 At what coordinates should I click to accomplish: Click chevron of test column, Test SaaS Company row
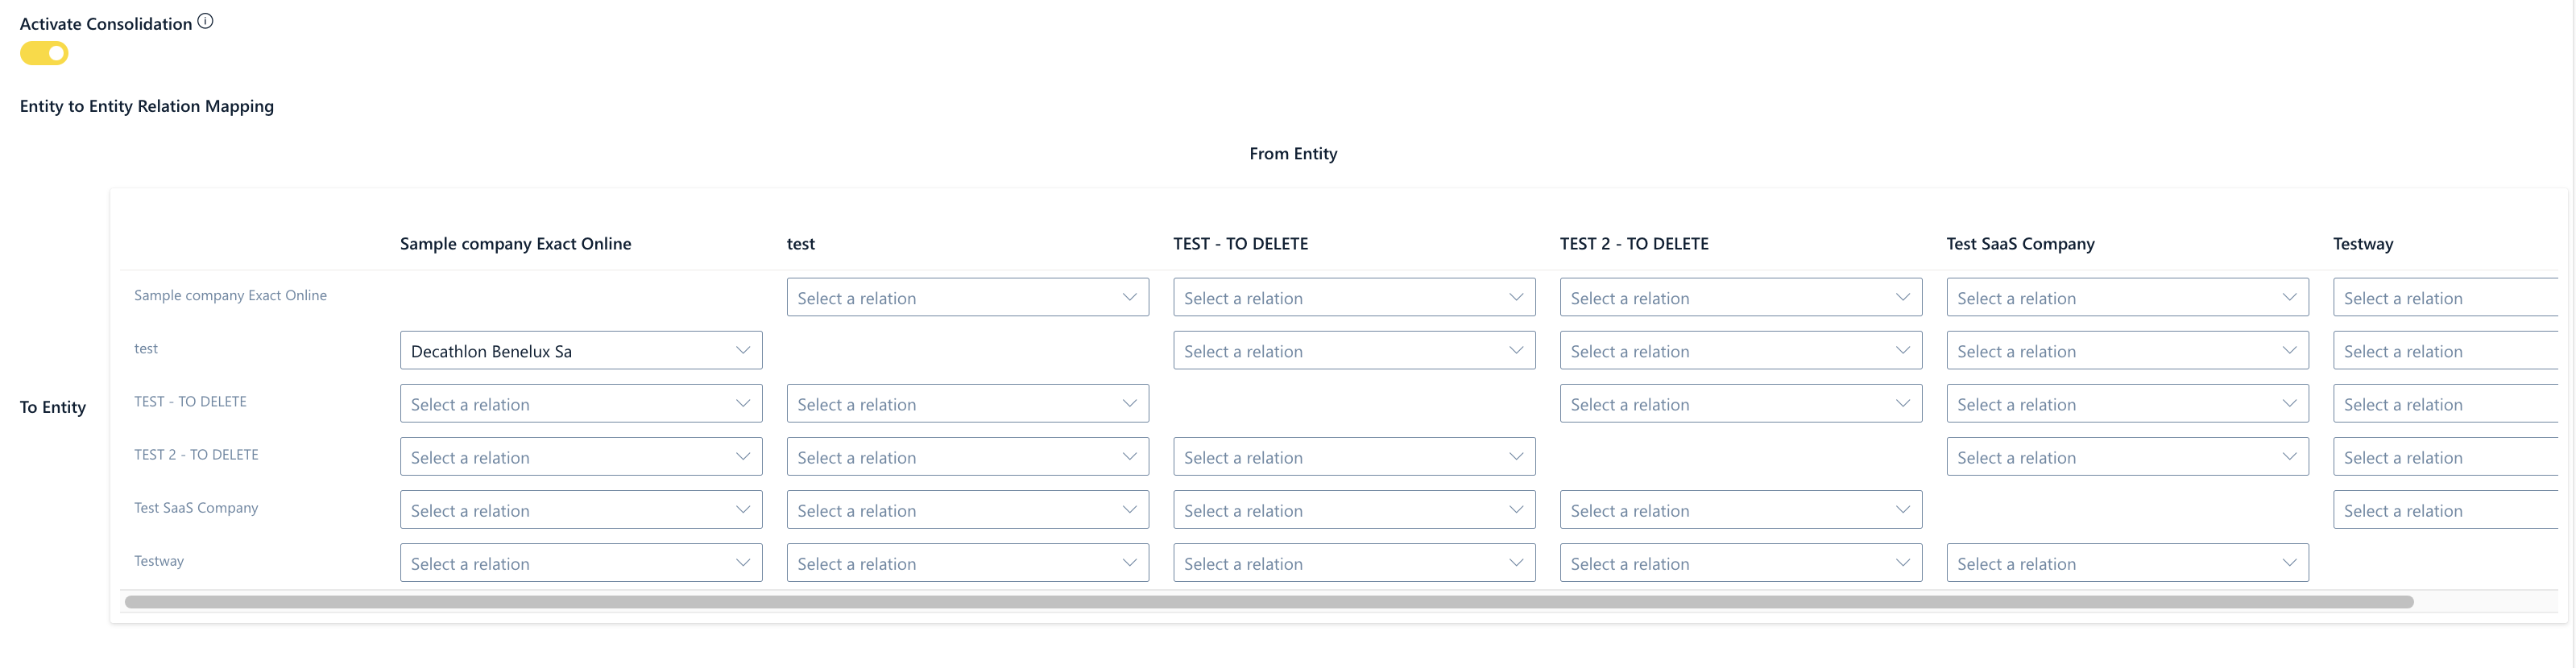[x=1129, y=509]
